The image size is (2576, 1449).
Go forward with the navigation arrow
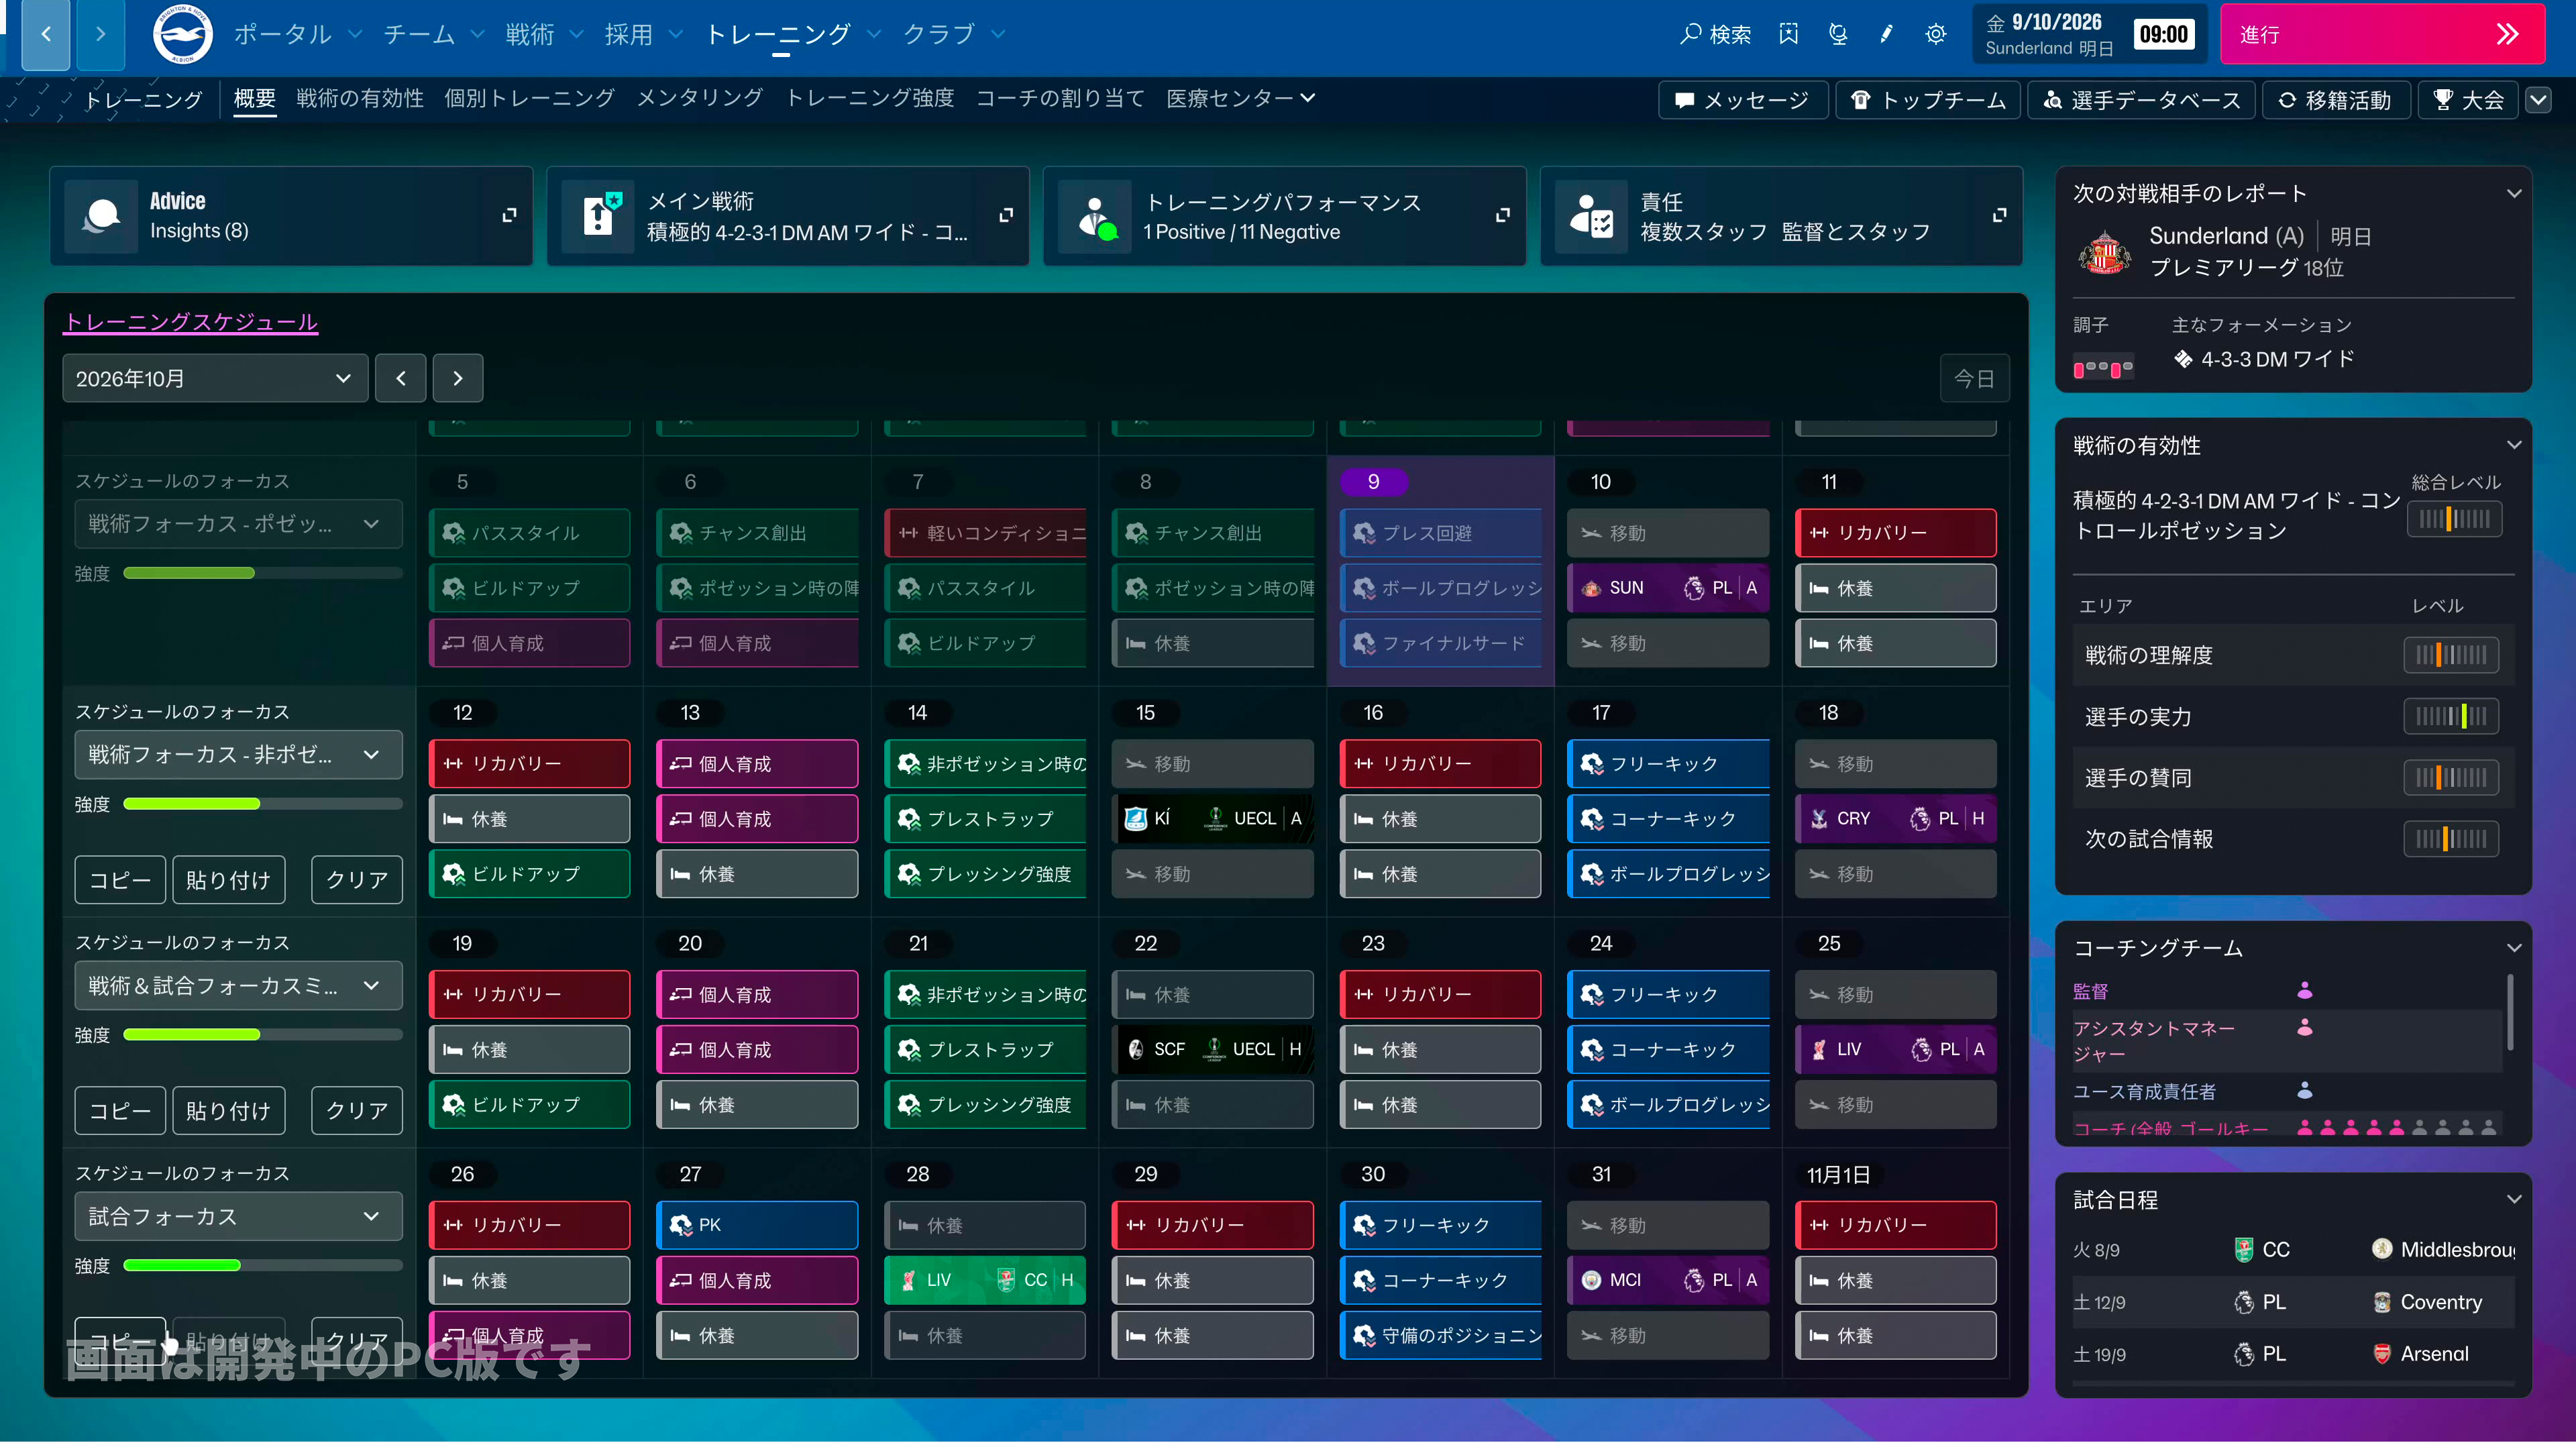(100, 34)
